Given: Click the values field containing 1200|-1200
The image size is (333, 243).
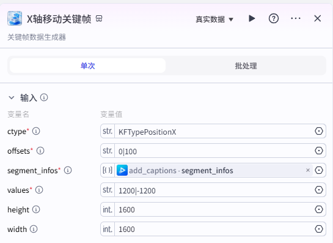Looking at the screenshot, I should (213, 190).
